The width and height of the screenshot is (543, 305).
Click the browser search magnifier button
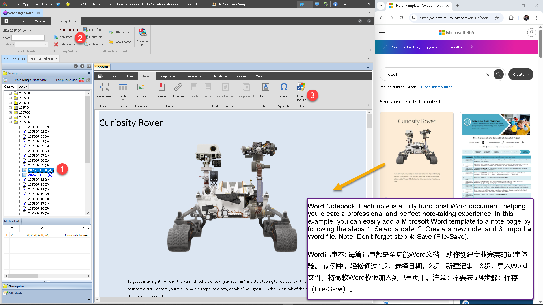[498, 74]
